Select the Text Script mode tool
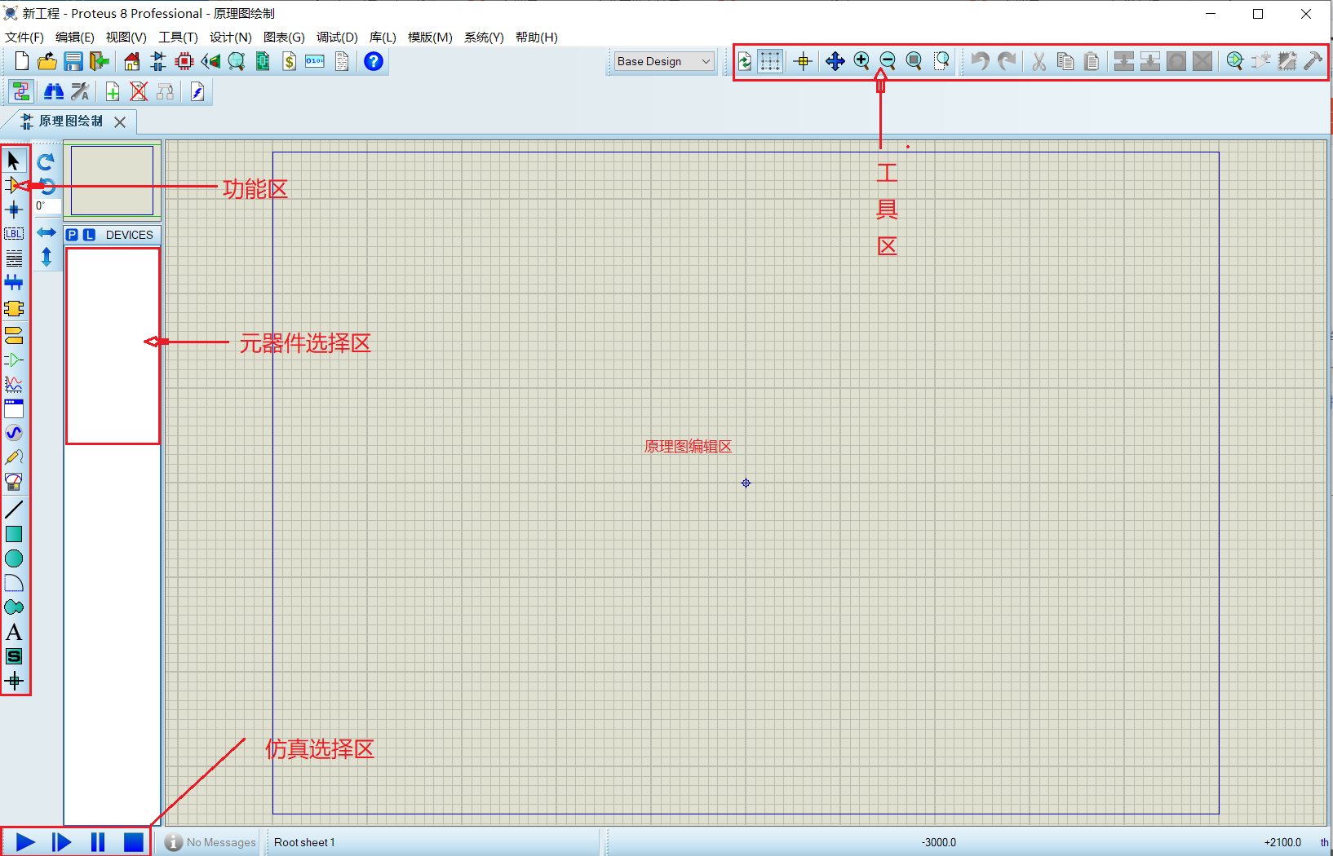This screenshot has width=1333, height=856. 14,258
